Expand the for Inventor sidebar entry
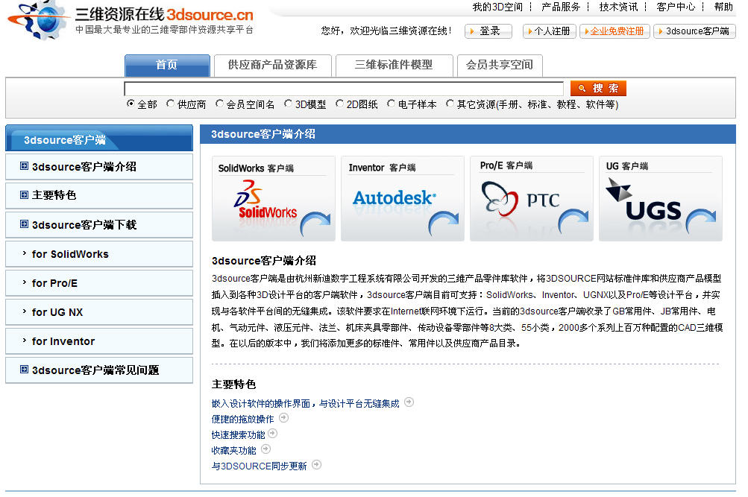Viewport: 748px width, 497px height. point(99,341)
